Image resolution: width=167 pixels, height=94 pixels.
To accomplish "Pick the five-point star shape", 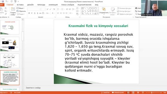I will [95, 14].
